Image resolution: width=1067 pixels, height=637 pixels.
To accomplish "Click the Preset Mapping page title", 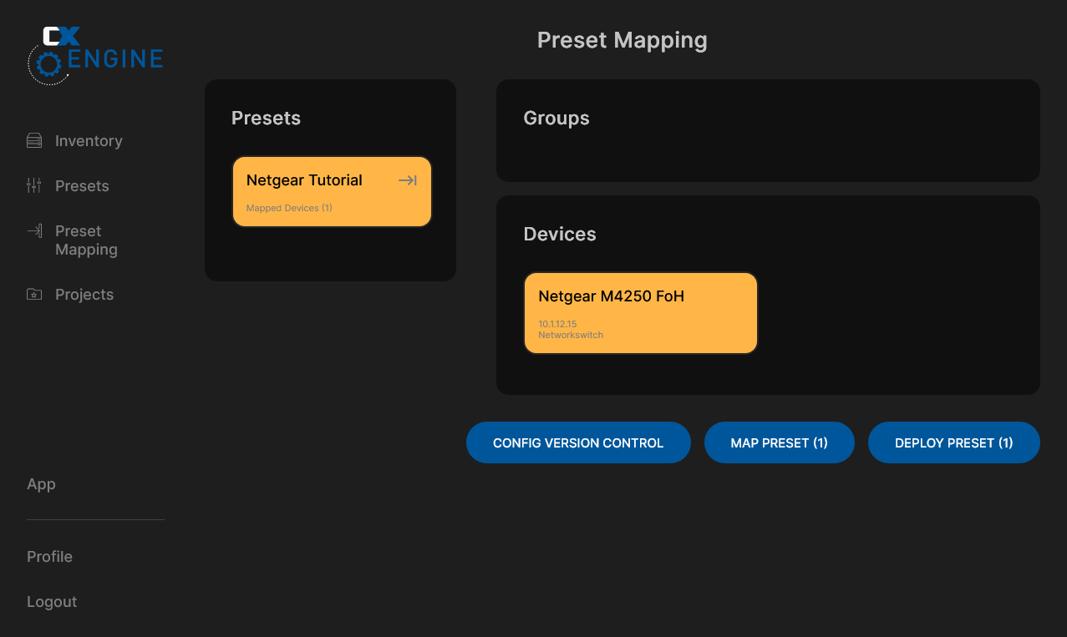I will 622,40.
